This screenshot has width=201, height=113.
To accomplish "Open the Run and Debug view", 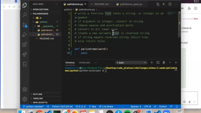I will point(24,35).
